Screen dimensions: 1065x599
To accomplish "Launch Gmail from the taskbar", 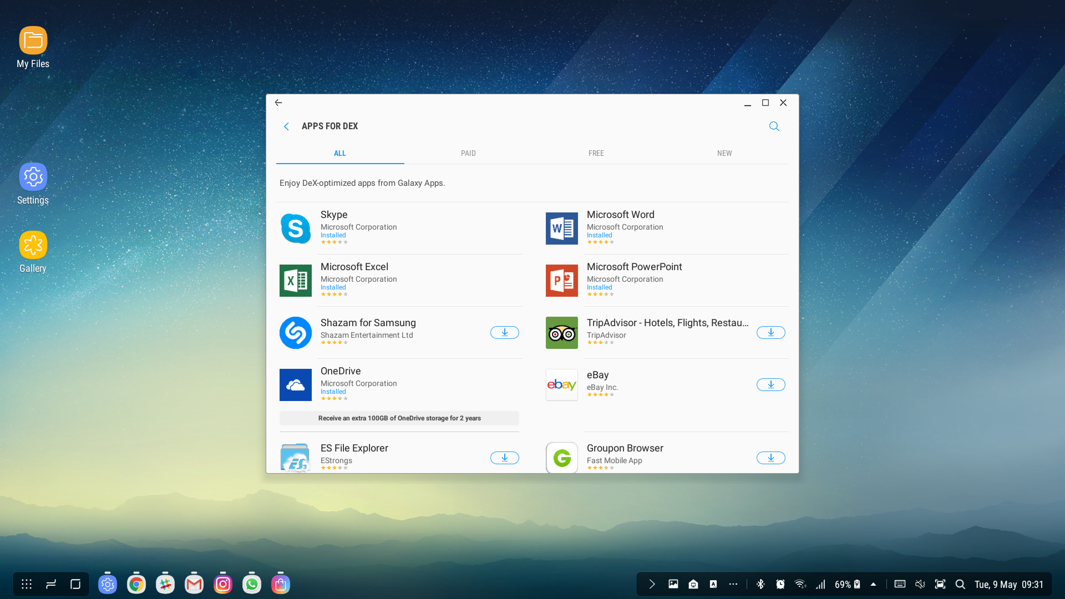I will click(194, 584).
